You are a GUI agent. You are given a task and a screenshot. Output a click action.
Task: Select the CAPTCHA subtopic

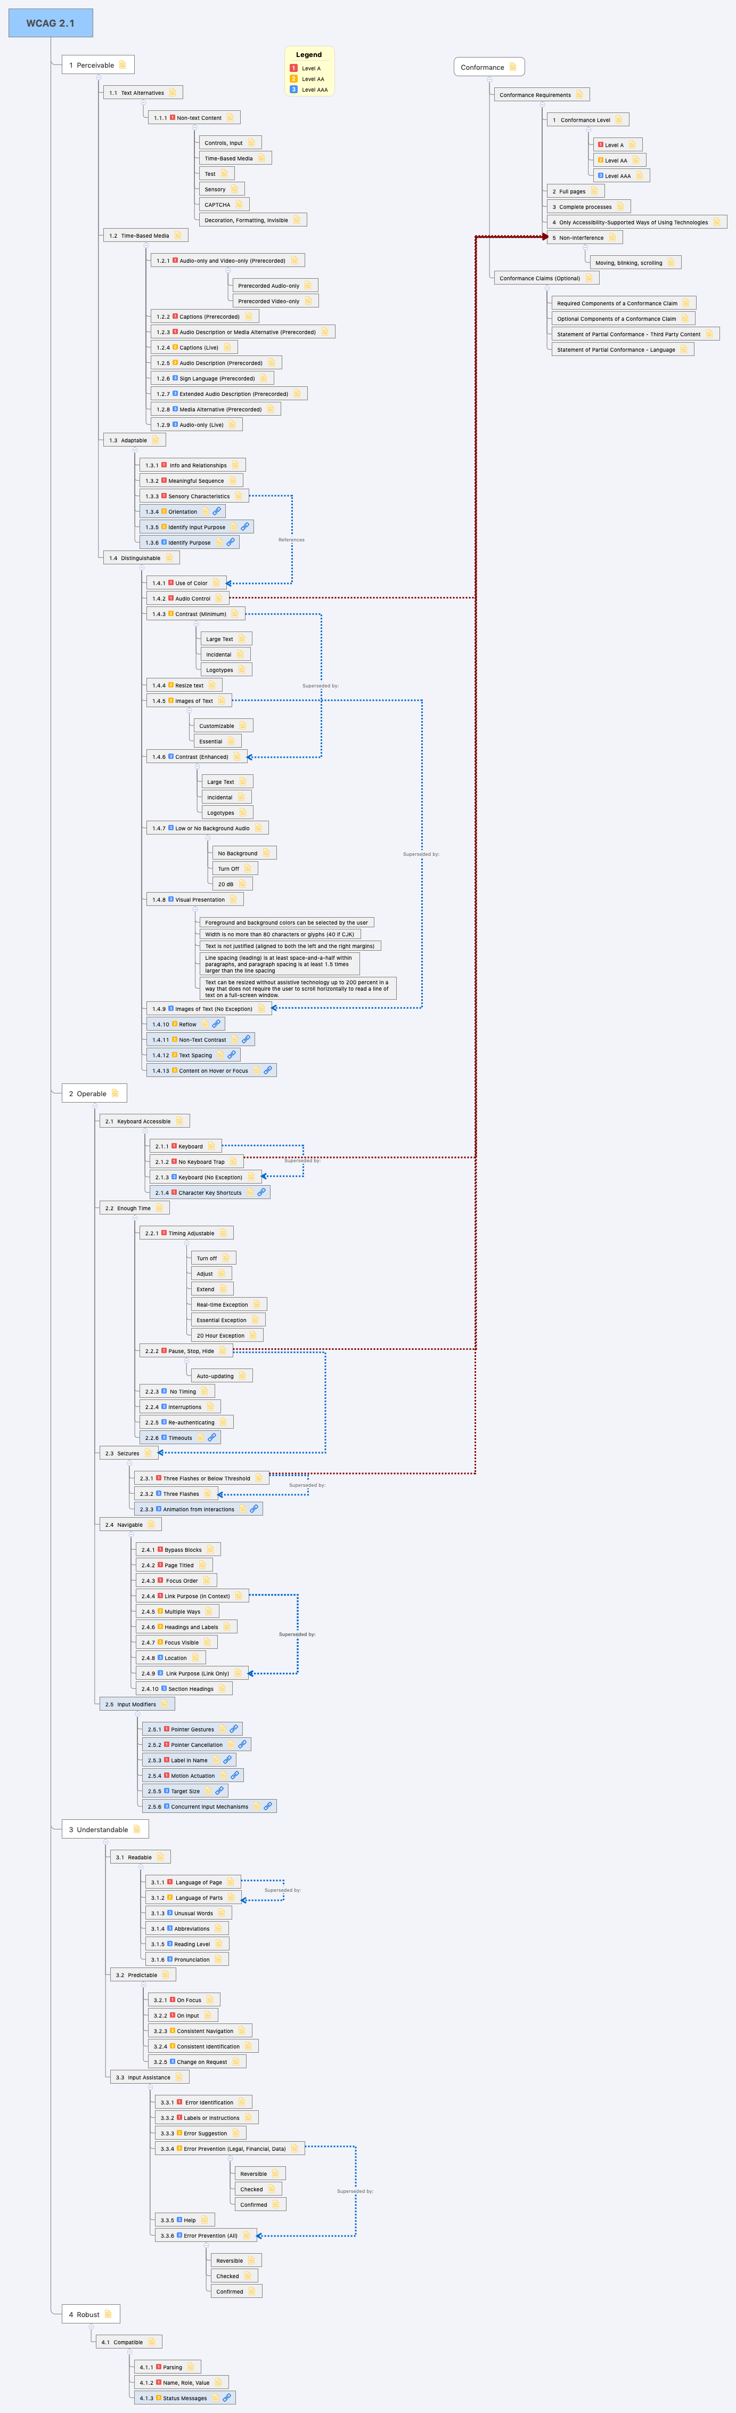(224, 204)
